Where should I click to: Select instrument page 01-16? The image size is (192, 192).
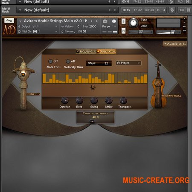coord(126,10)
